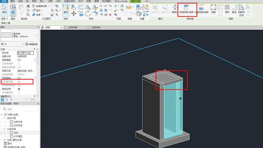Toggle the Base Attached (已附着底部) checkbox
Screen dimensions: 263x148
click(19, 64)
